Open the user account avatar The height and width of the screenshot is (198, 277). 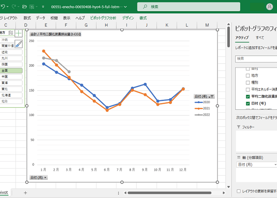pyautogui.click(x=270, y=7)
